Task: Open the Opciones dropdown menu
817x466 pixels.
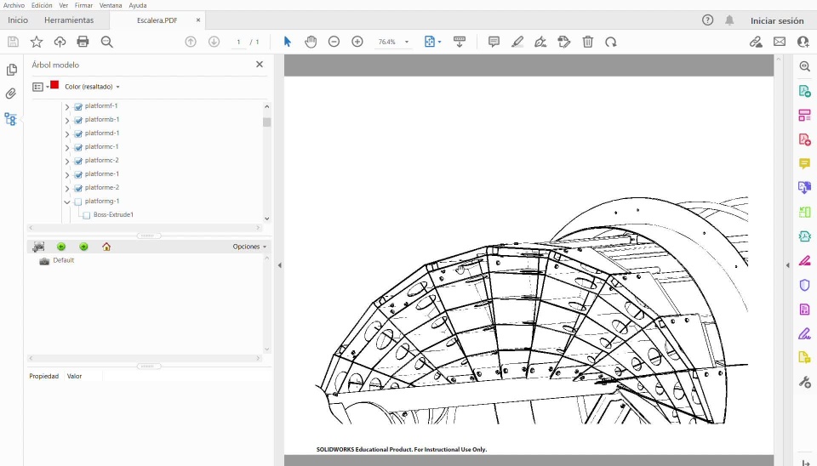Action: pos(249,247)
